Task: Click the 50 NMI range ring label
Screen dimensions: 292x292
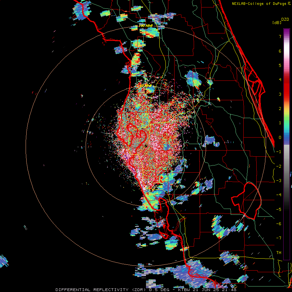Action: (146, 86)
